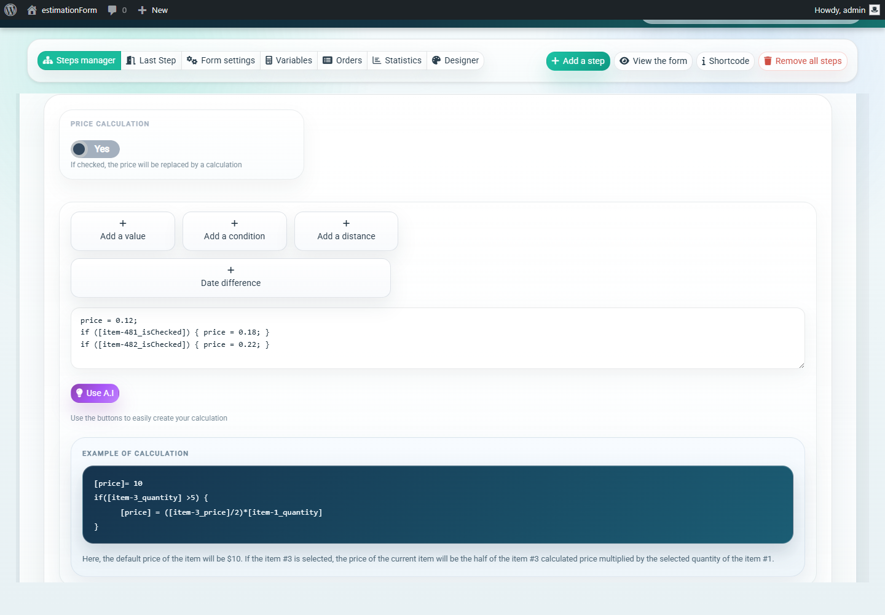Click the plus icon next to New
Viewport: 885px width, 615px height.
click(x=142, y=10)
